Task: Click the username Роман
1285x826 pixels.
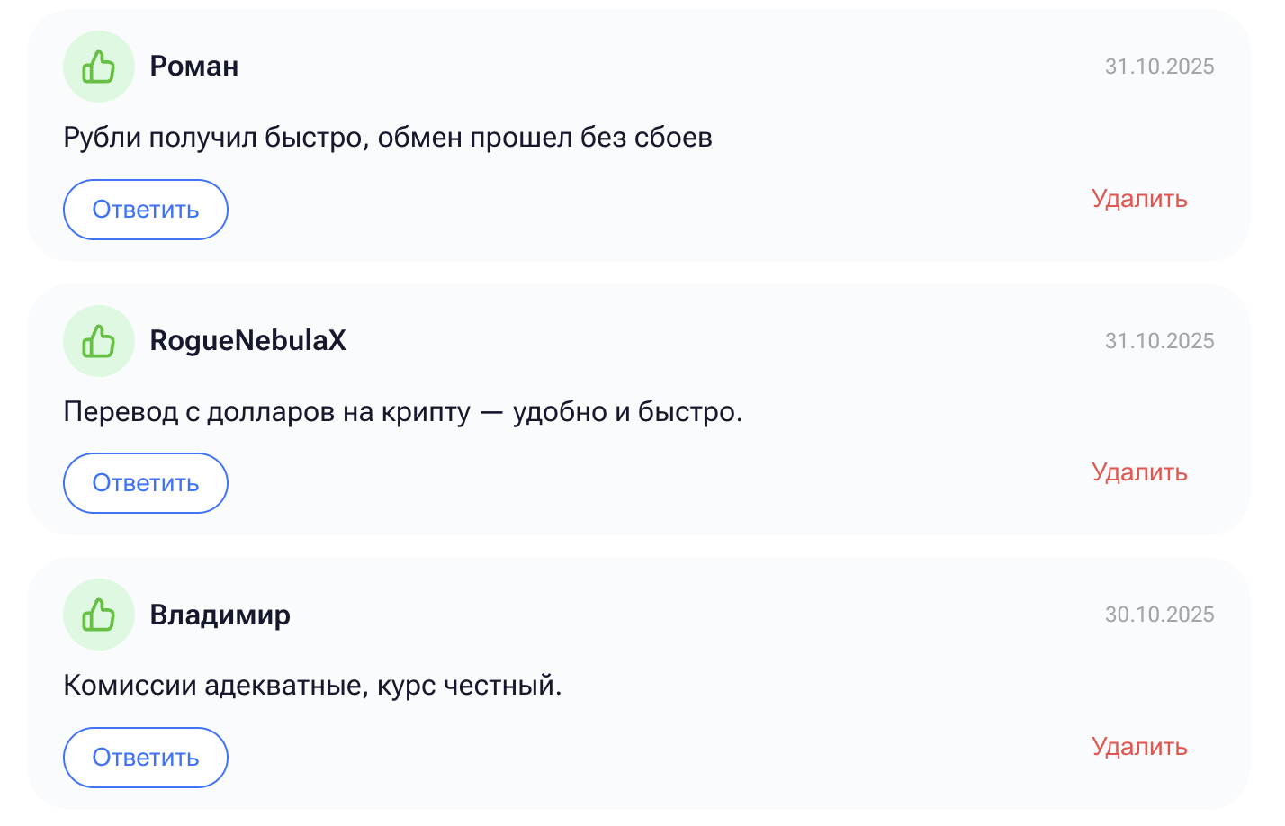Action: tap(193, 66)
